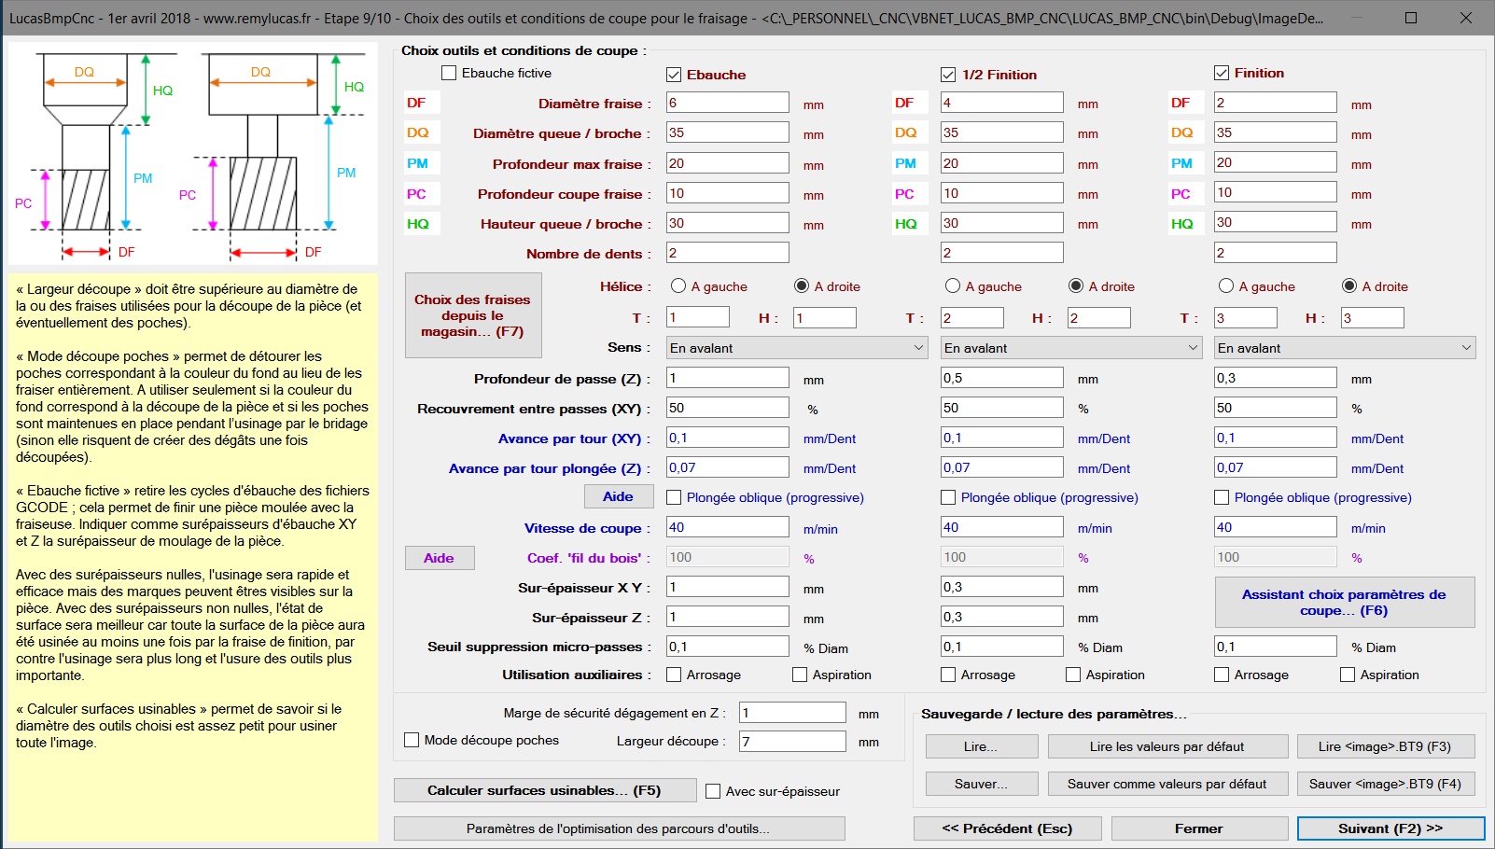Click Ebauche Vitesse de coupe field
The image size is (1495, 849).
click(728, 527)
